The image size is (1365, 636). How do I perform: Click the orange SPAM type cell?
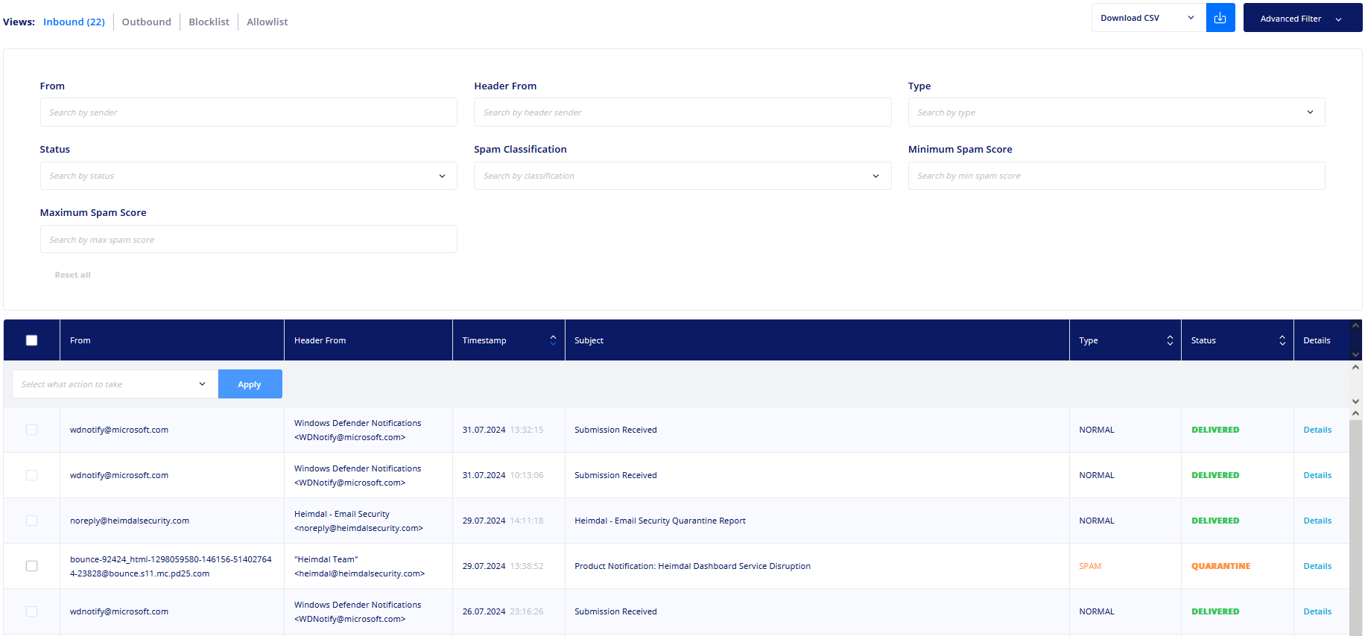(1090, 566)
